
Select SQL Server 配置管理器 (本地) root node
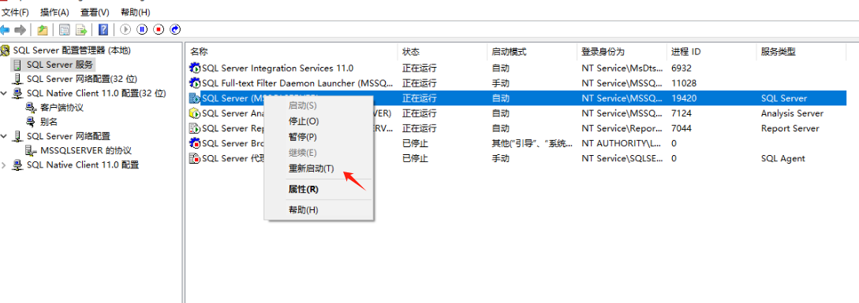tap(72, 50)
